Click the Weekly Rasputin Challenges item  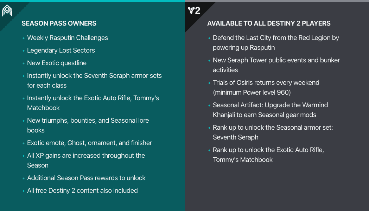[68, 38]
